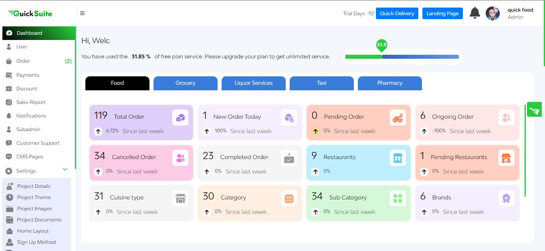The height and width of the screenshot is (251, 545).
Task: Click the storefront icon on Restaurants card
Action: [398, 158]
